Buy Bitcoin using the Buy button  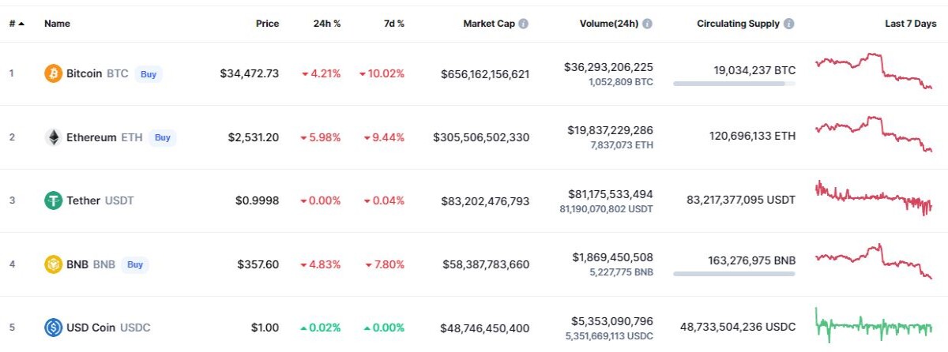coord(149,73)
